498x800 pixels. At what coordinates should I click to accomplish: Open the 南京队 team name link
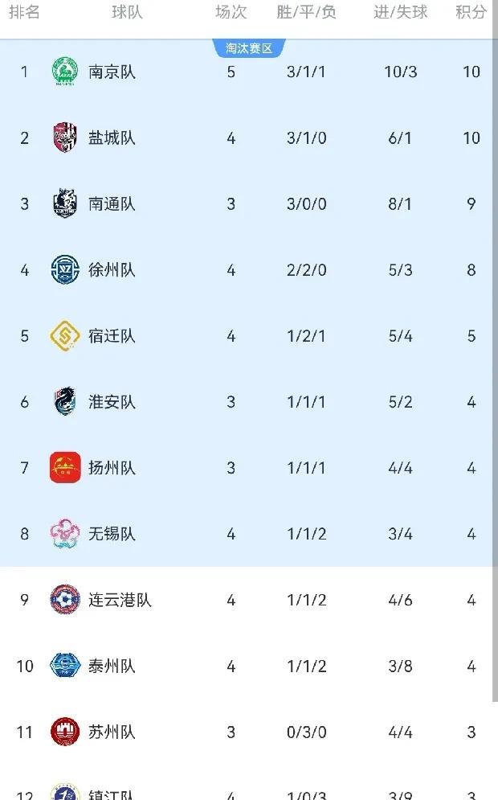pos(112,72)
